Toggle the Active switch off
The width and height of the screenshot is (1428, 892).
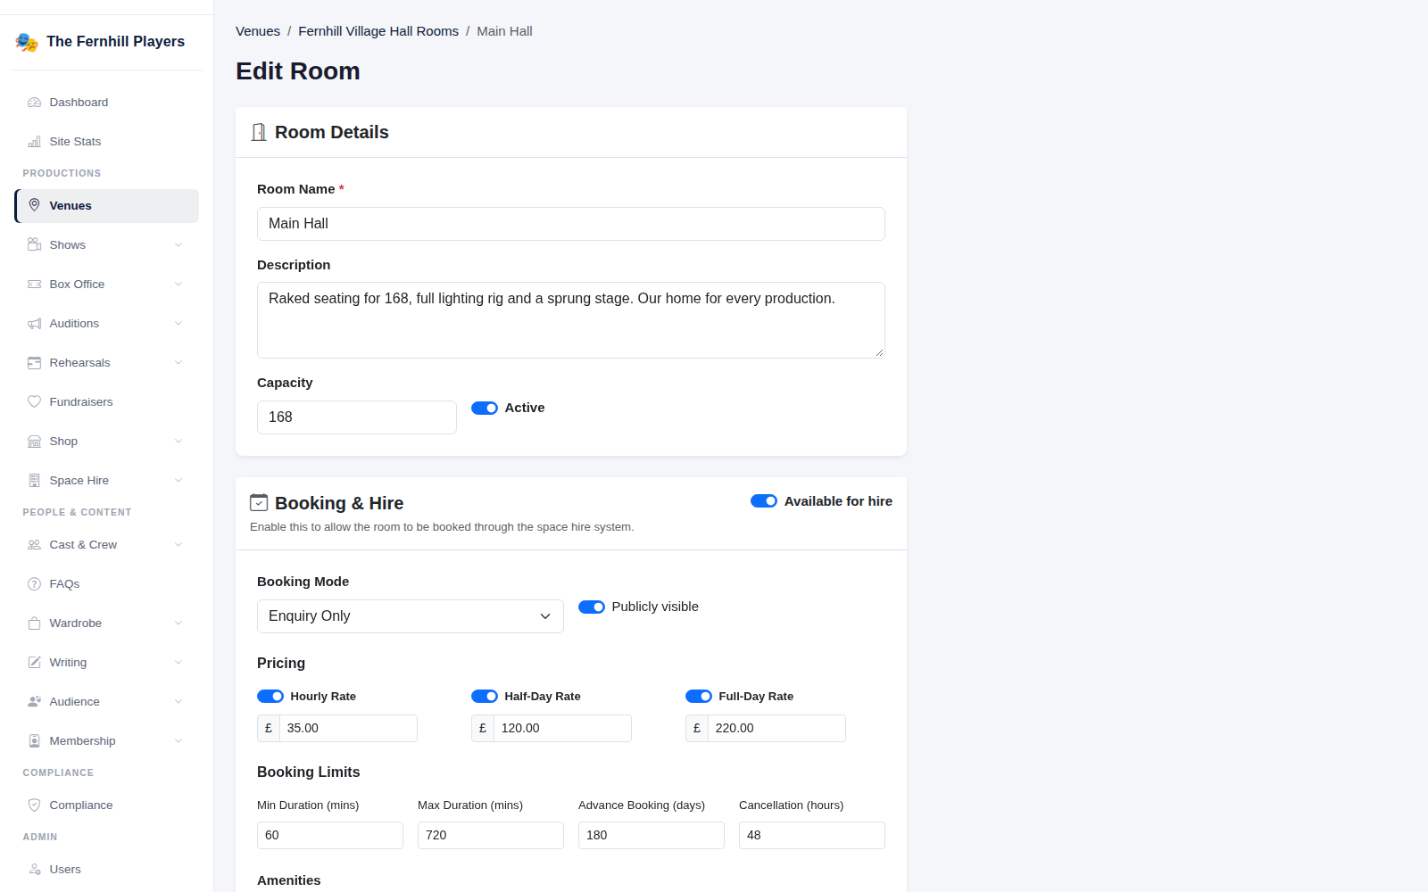coord(485,408)
